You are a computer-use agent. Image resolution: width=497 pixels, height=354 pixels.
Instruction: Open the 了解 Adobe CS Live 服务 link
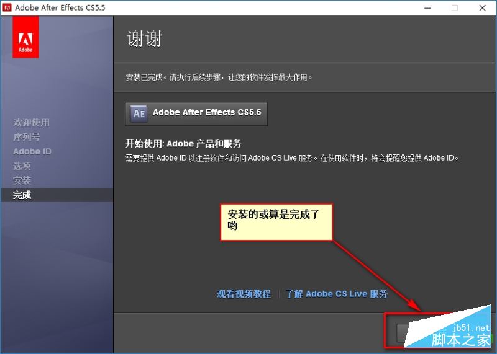pos(336,294)
